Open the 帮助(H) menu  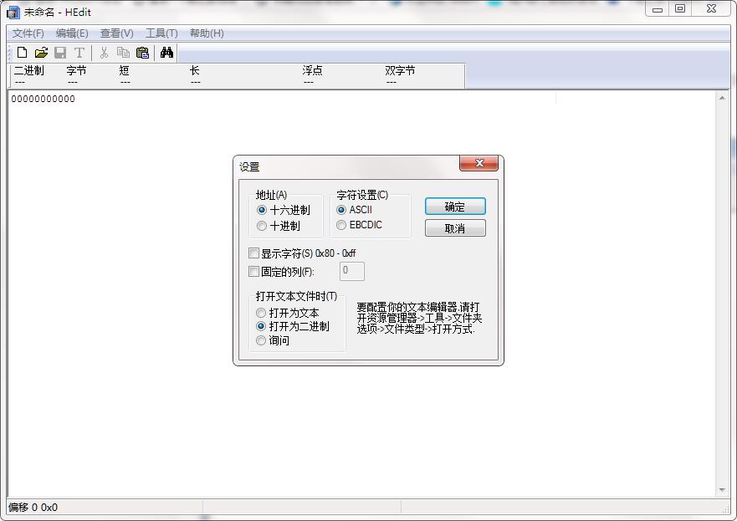coord(207,33)
